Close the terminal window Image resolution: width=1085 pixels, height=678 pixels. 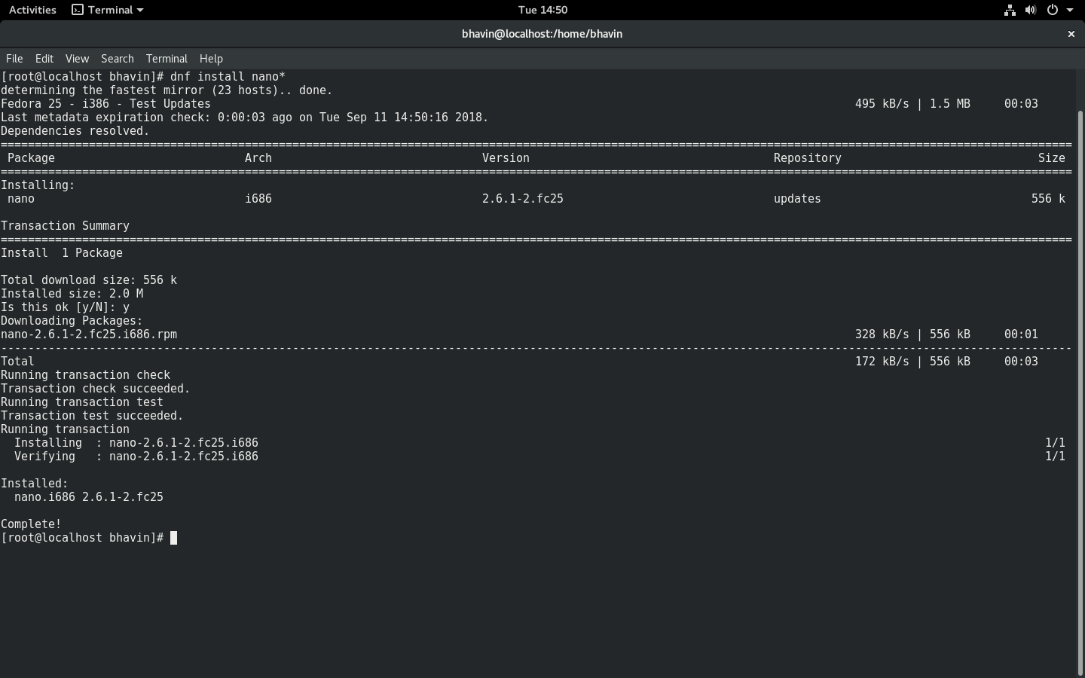[1071, 34]
